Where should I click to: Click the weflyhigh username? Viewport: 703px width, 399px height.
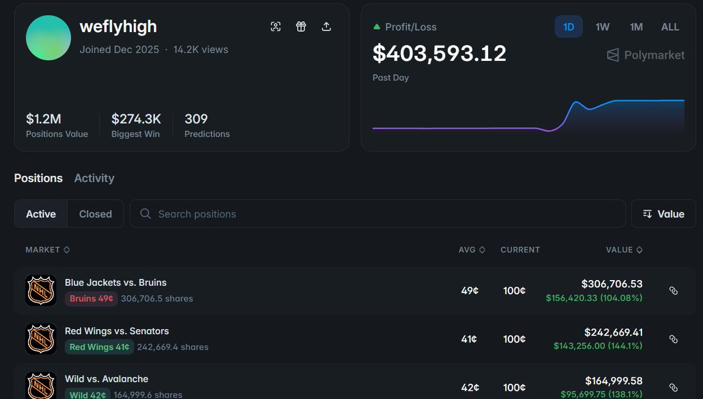(118, 27)
